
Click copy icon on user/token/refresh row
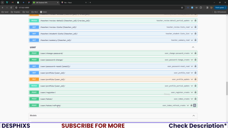pos(195,105)
